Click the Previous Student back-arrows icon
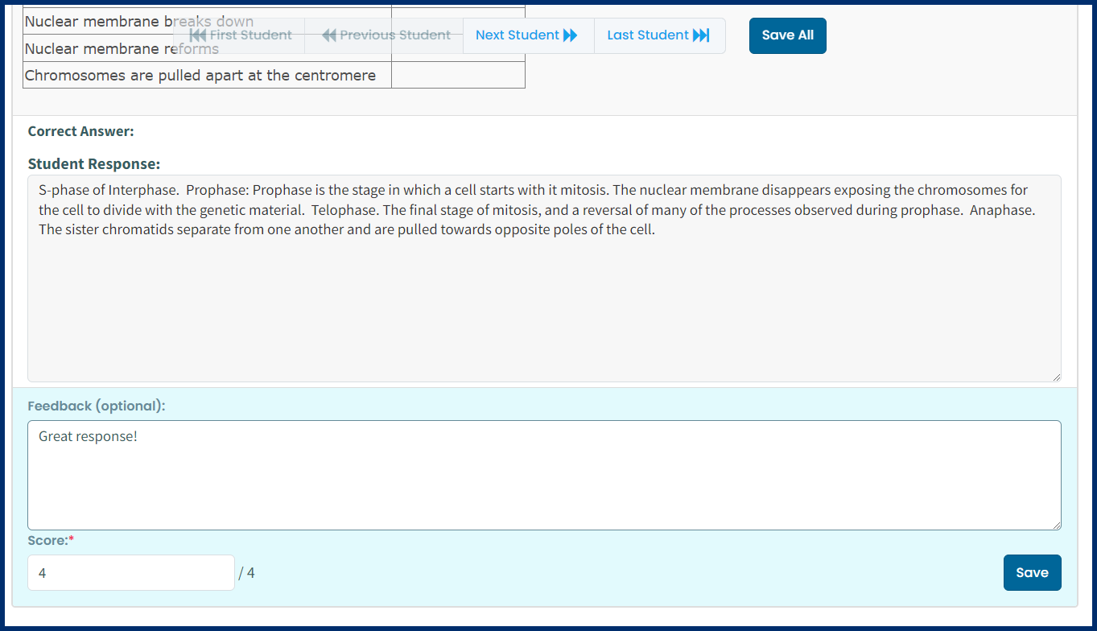This screenshot has width=1097, height=631. click(329, 35)
